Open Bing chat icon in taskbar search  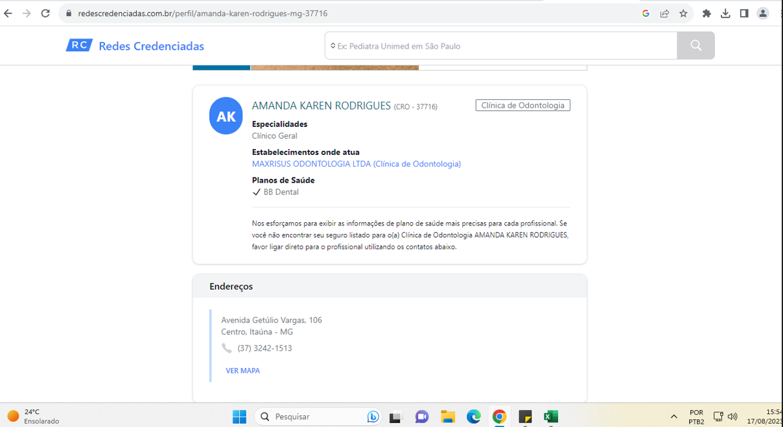tap(373, 417)
